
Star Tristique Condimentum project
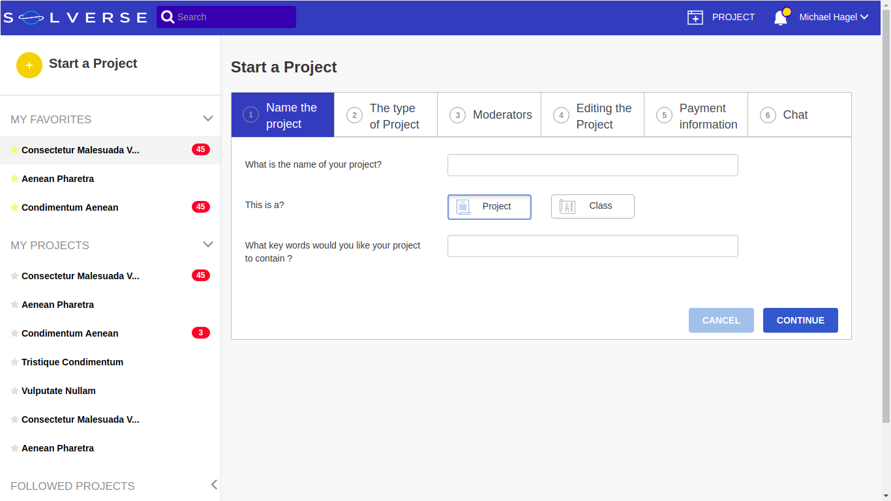pos(14,362)
